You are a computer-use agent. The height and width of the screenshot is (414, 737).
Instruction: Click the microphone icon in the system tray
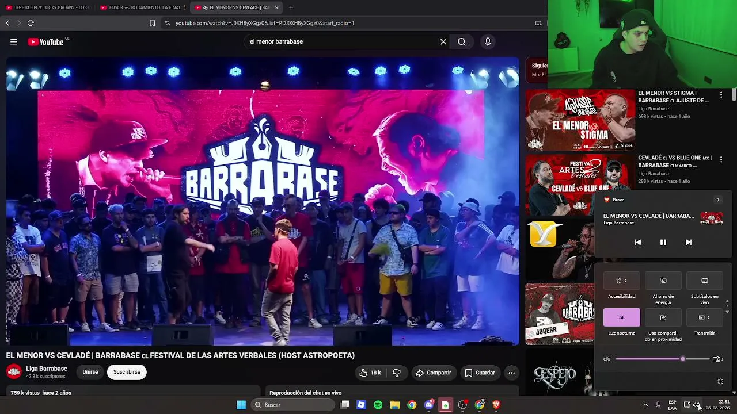tap(658, 405)
